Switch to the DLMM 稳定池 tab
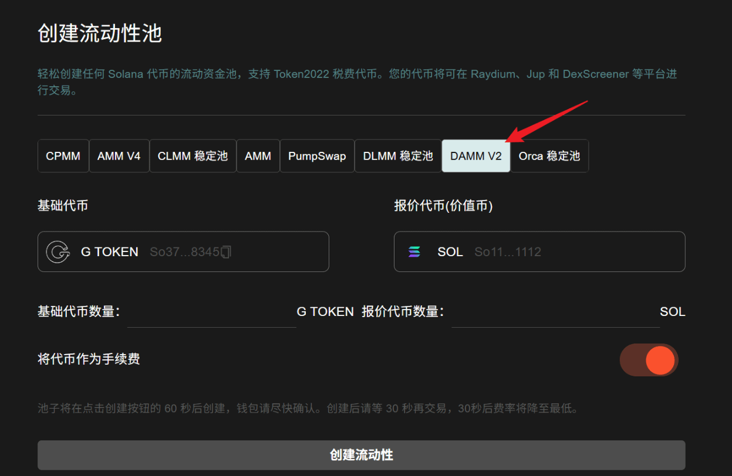The width and height of the screenshot is (732, 476). coord(398,156)
